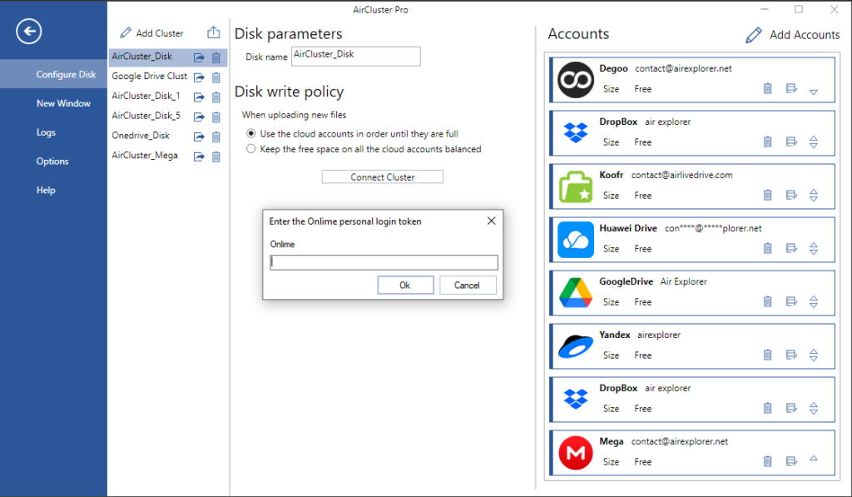Viewport: 852px width, 497px height.
Task: Cancel the Onlime login token dialog
Action: point(468,285)
